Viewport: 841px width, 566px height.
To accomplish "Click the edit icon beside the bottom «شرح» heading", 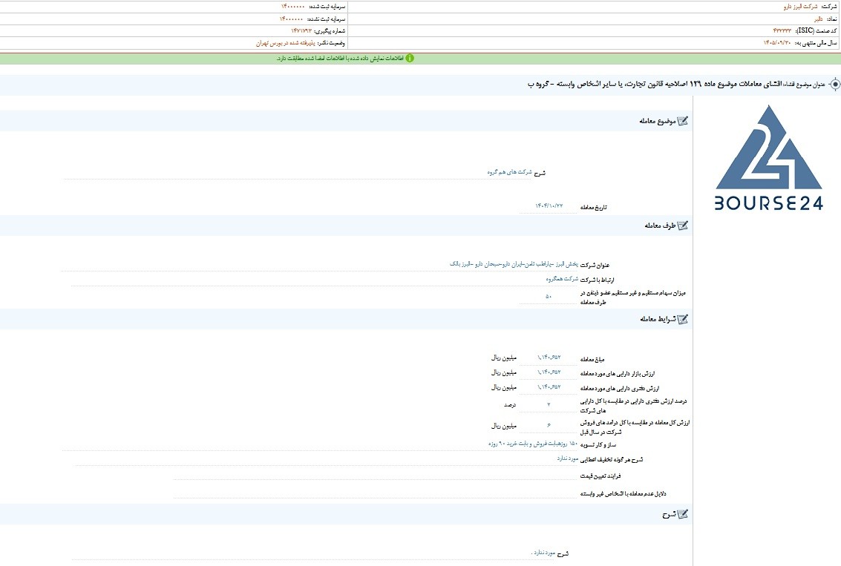I will click(683, 514).
